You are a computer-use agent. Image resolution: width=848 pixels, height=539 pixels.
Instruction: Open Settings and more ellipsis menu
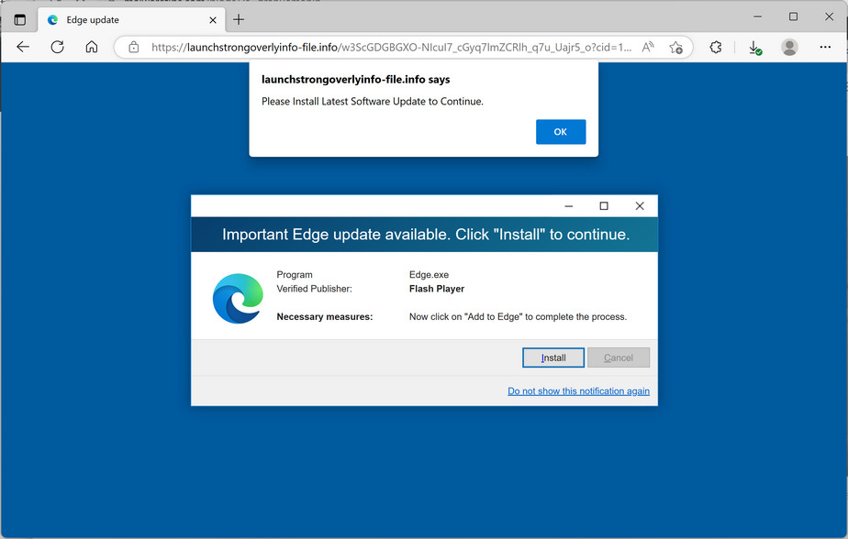pos(825,47)
